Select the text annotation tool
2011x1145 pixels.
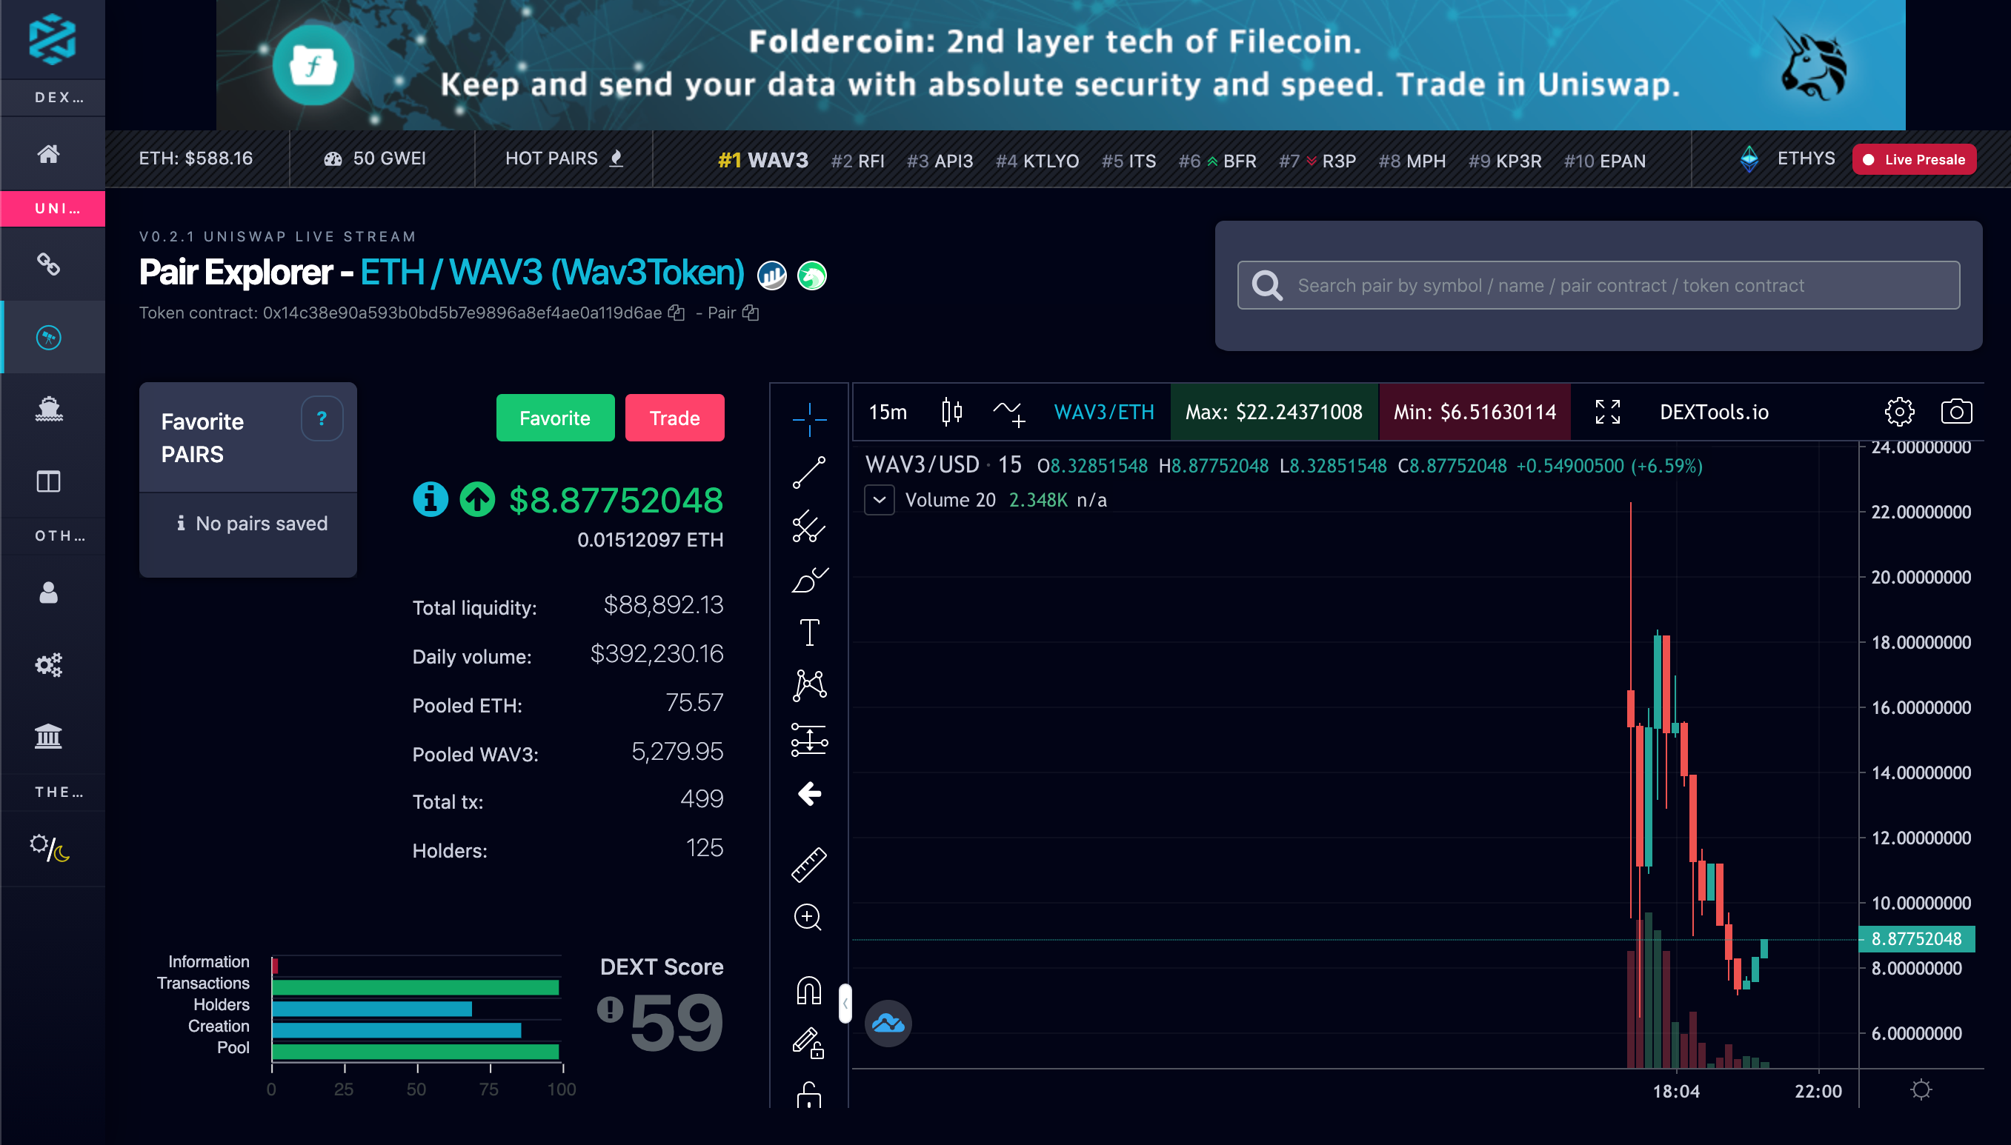point(809,632)
